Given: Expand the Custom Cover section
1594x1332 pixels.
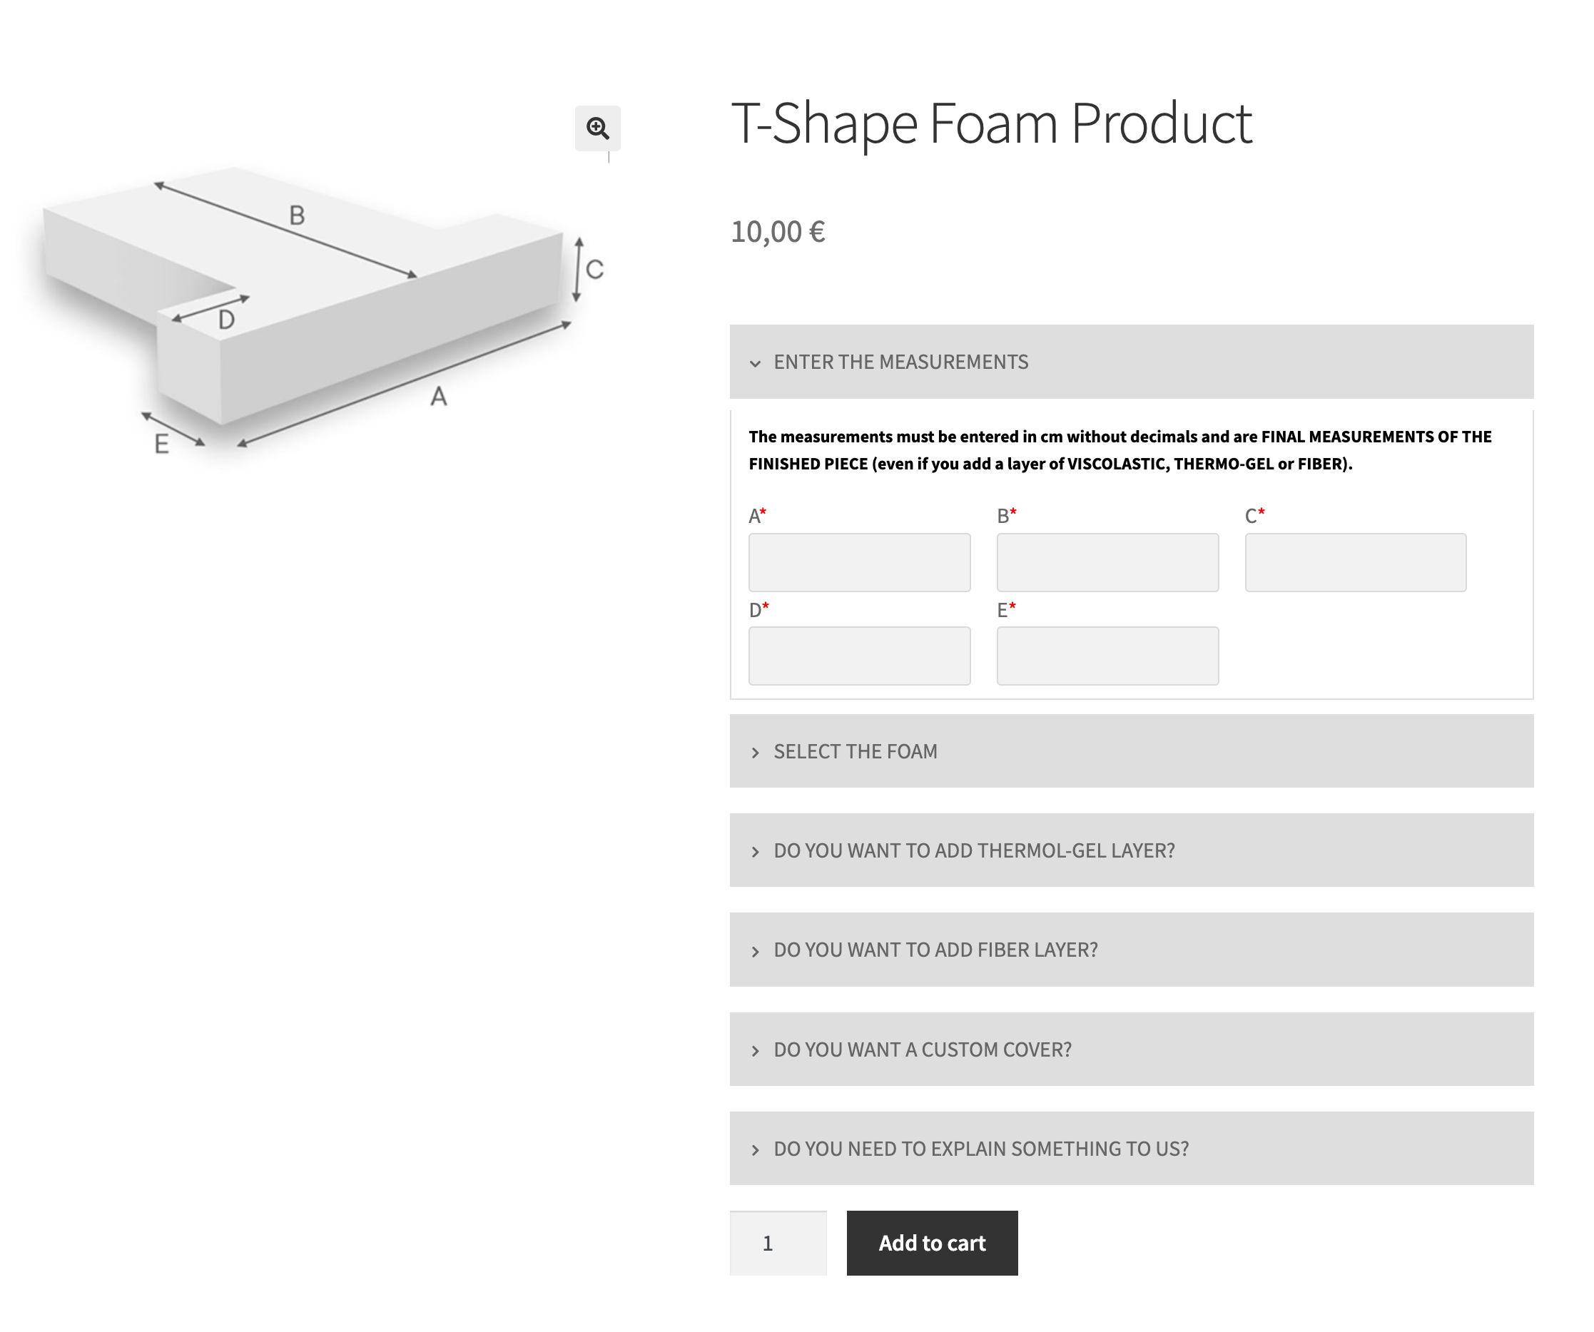Looking at the screenshot, I should [921, 1049].
